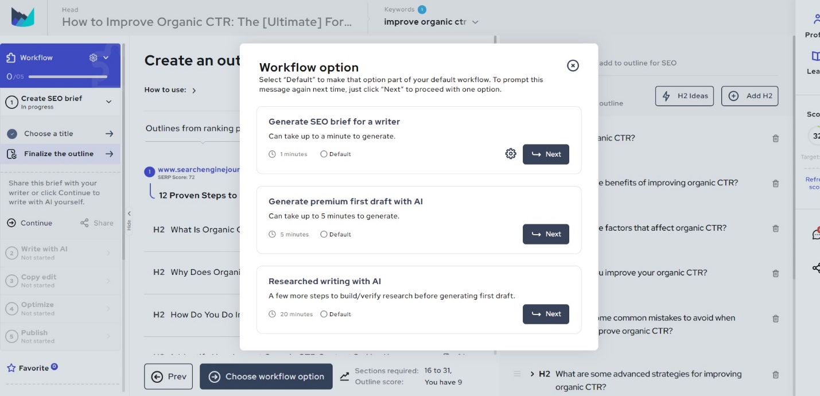Screen dimensions: 820x396
Task: Click the H2 Ideas lightning button
Action: [x=684, y=96]
